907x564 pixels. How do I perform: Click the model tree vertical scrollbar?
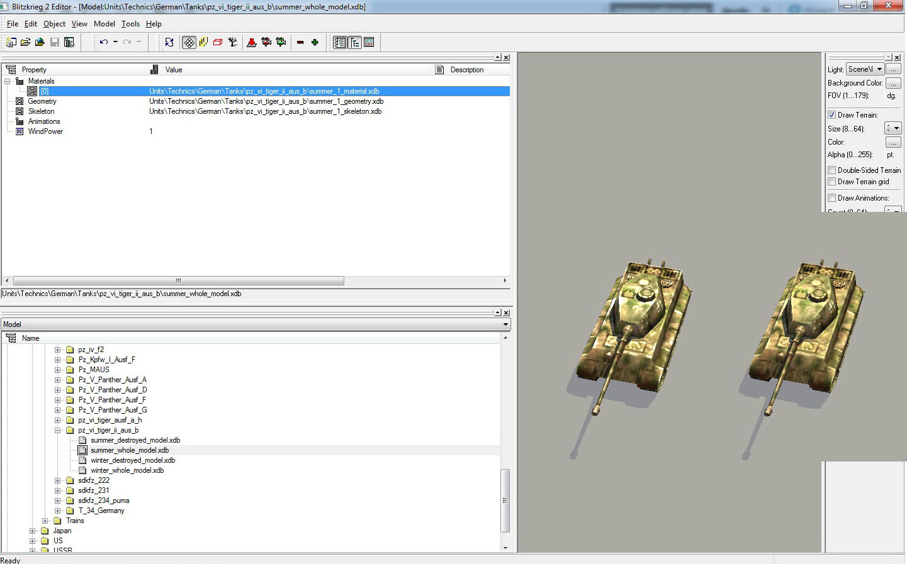tap(505, 500)
